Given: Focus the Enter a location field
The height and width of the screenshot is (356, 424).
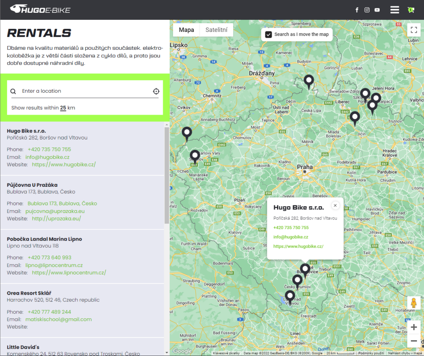Looking at the screenshot, I should click(85, 91).
